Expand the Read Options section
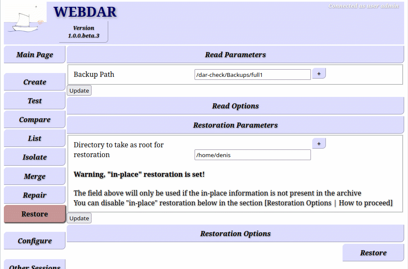This screenshot has height=269, width=408. click(235, 106)
